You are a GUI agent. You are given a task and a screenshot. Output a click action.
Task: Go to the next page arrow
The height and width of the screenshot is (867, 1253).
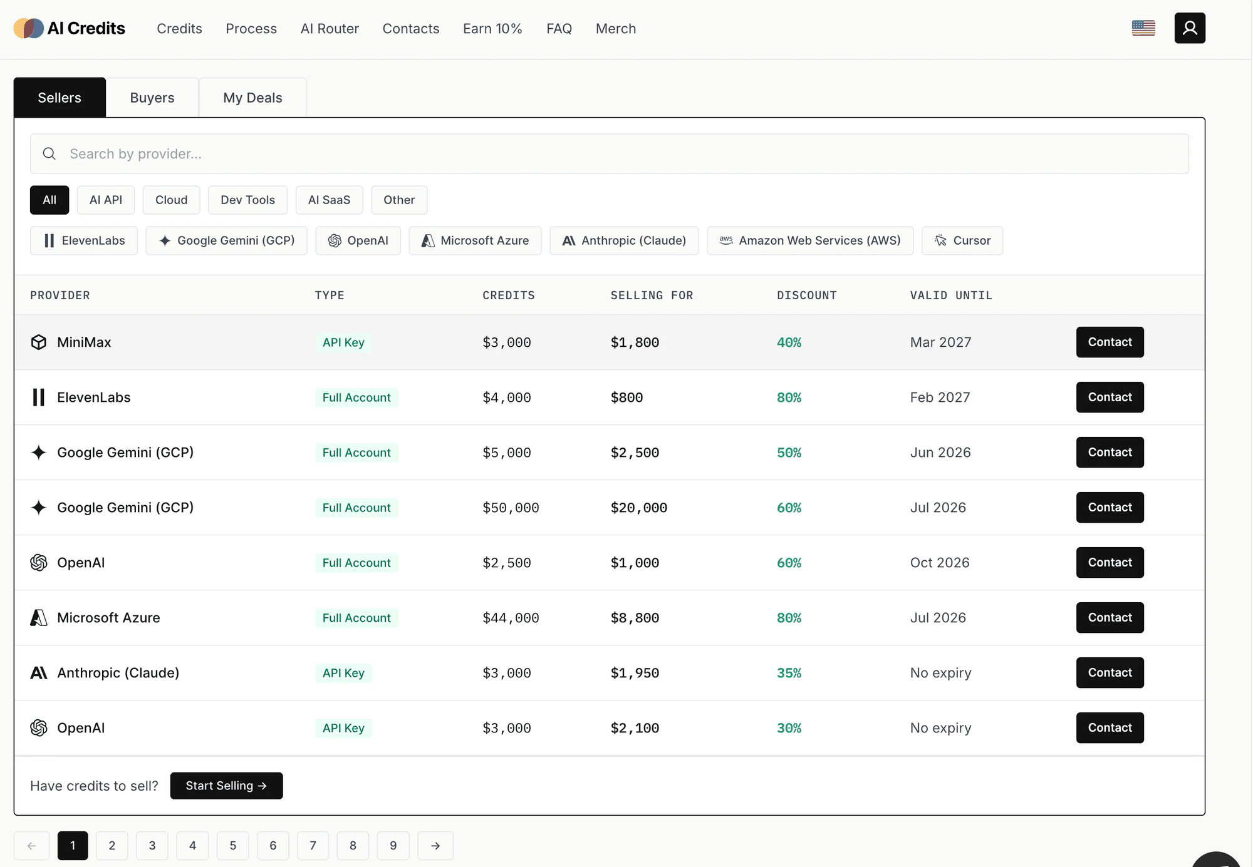435,846
